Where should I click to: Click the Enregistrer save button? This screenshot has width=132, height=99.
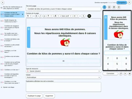(x=122, y=2)
